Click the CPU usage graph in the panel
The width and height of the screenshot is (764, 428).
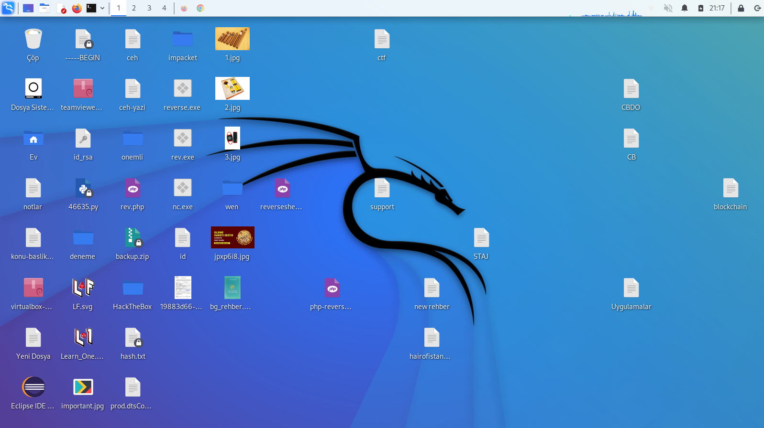[611, 12]
